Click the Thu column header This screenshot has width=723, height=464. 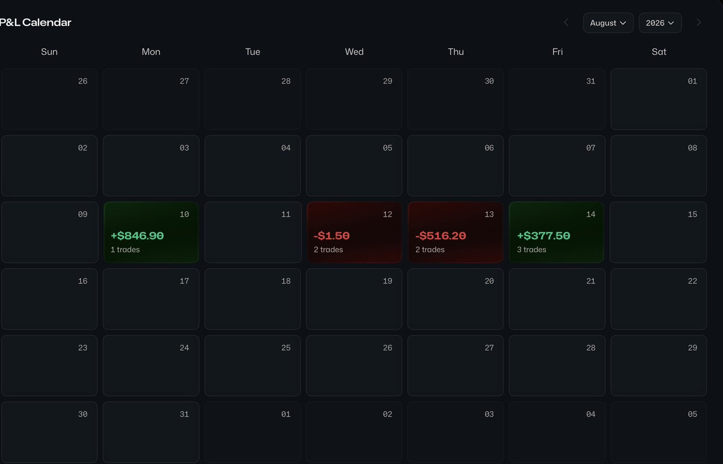(455, 52)
